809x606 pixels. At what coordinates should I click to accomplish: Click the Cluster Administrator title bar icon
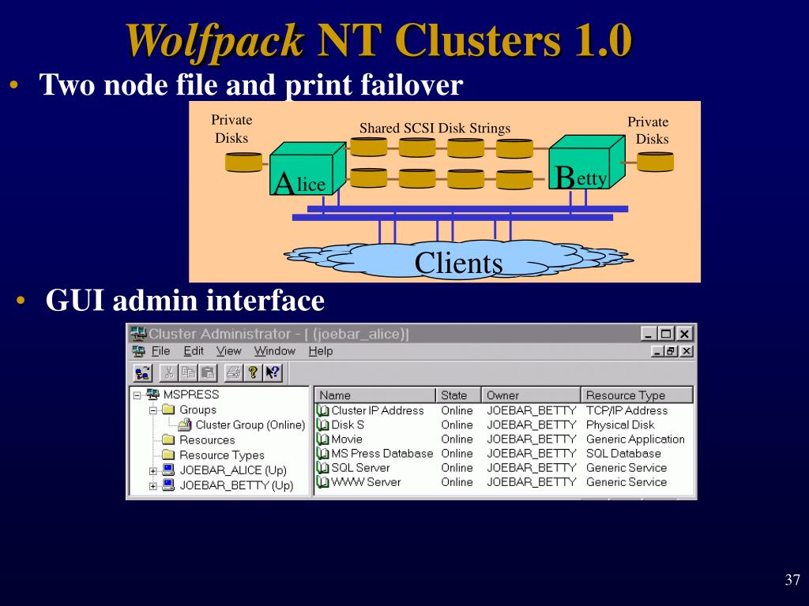(x=138, y=334)
